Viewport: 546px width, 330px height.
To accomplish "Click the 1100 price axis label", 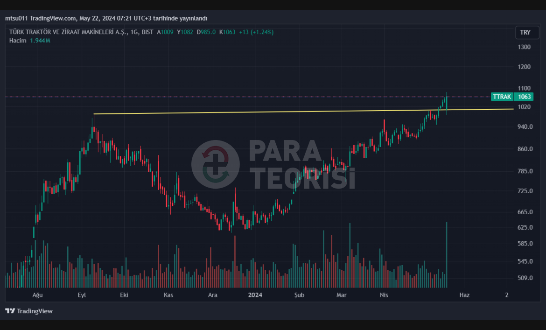I will coord(524,88).
